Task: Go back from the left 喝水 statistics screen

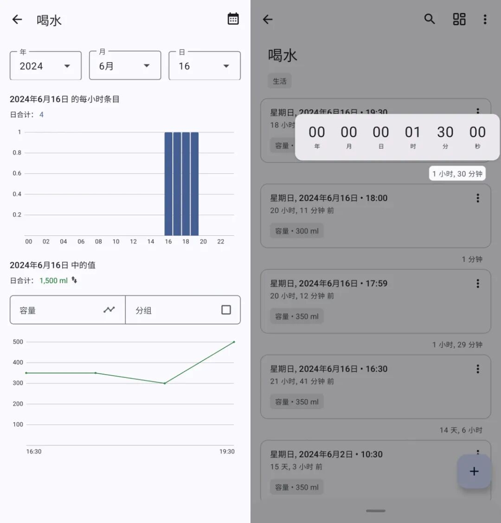Action: [x=17, y=19]
